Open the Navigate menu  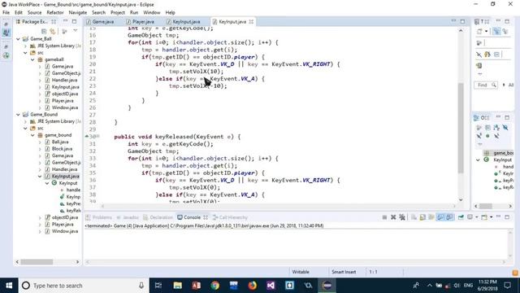pyautogui.click(x=78, y=12)
